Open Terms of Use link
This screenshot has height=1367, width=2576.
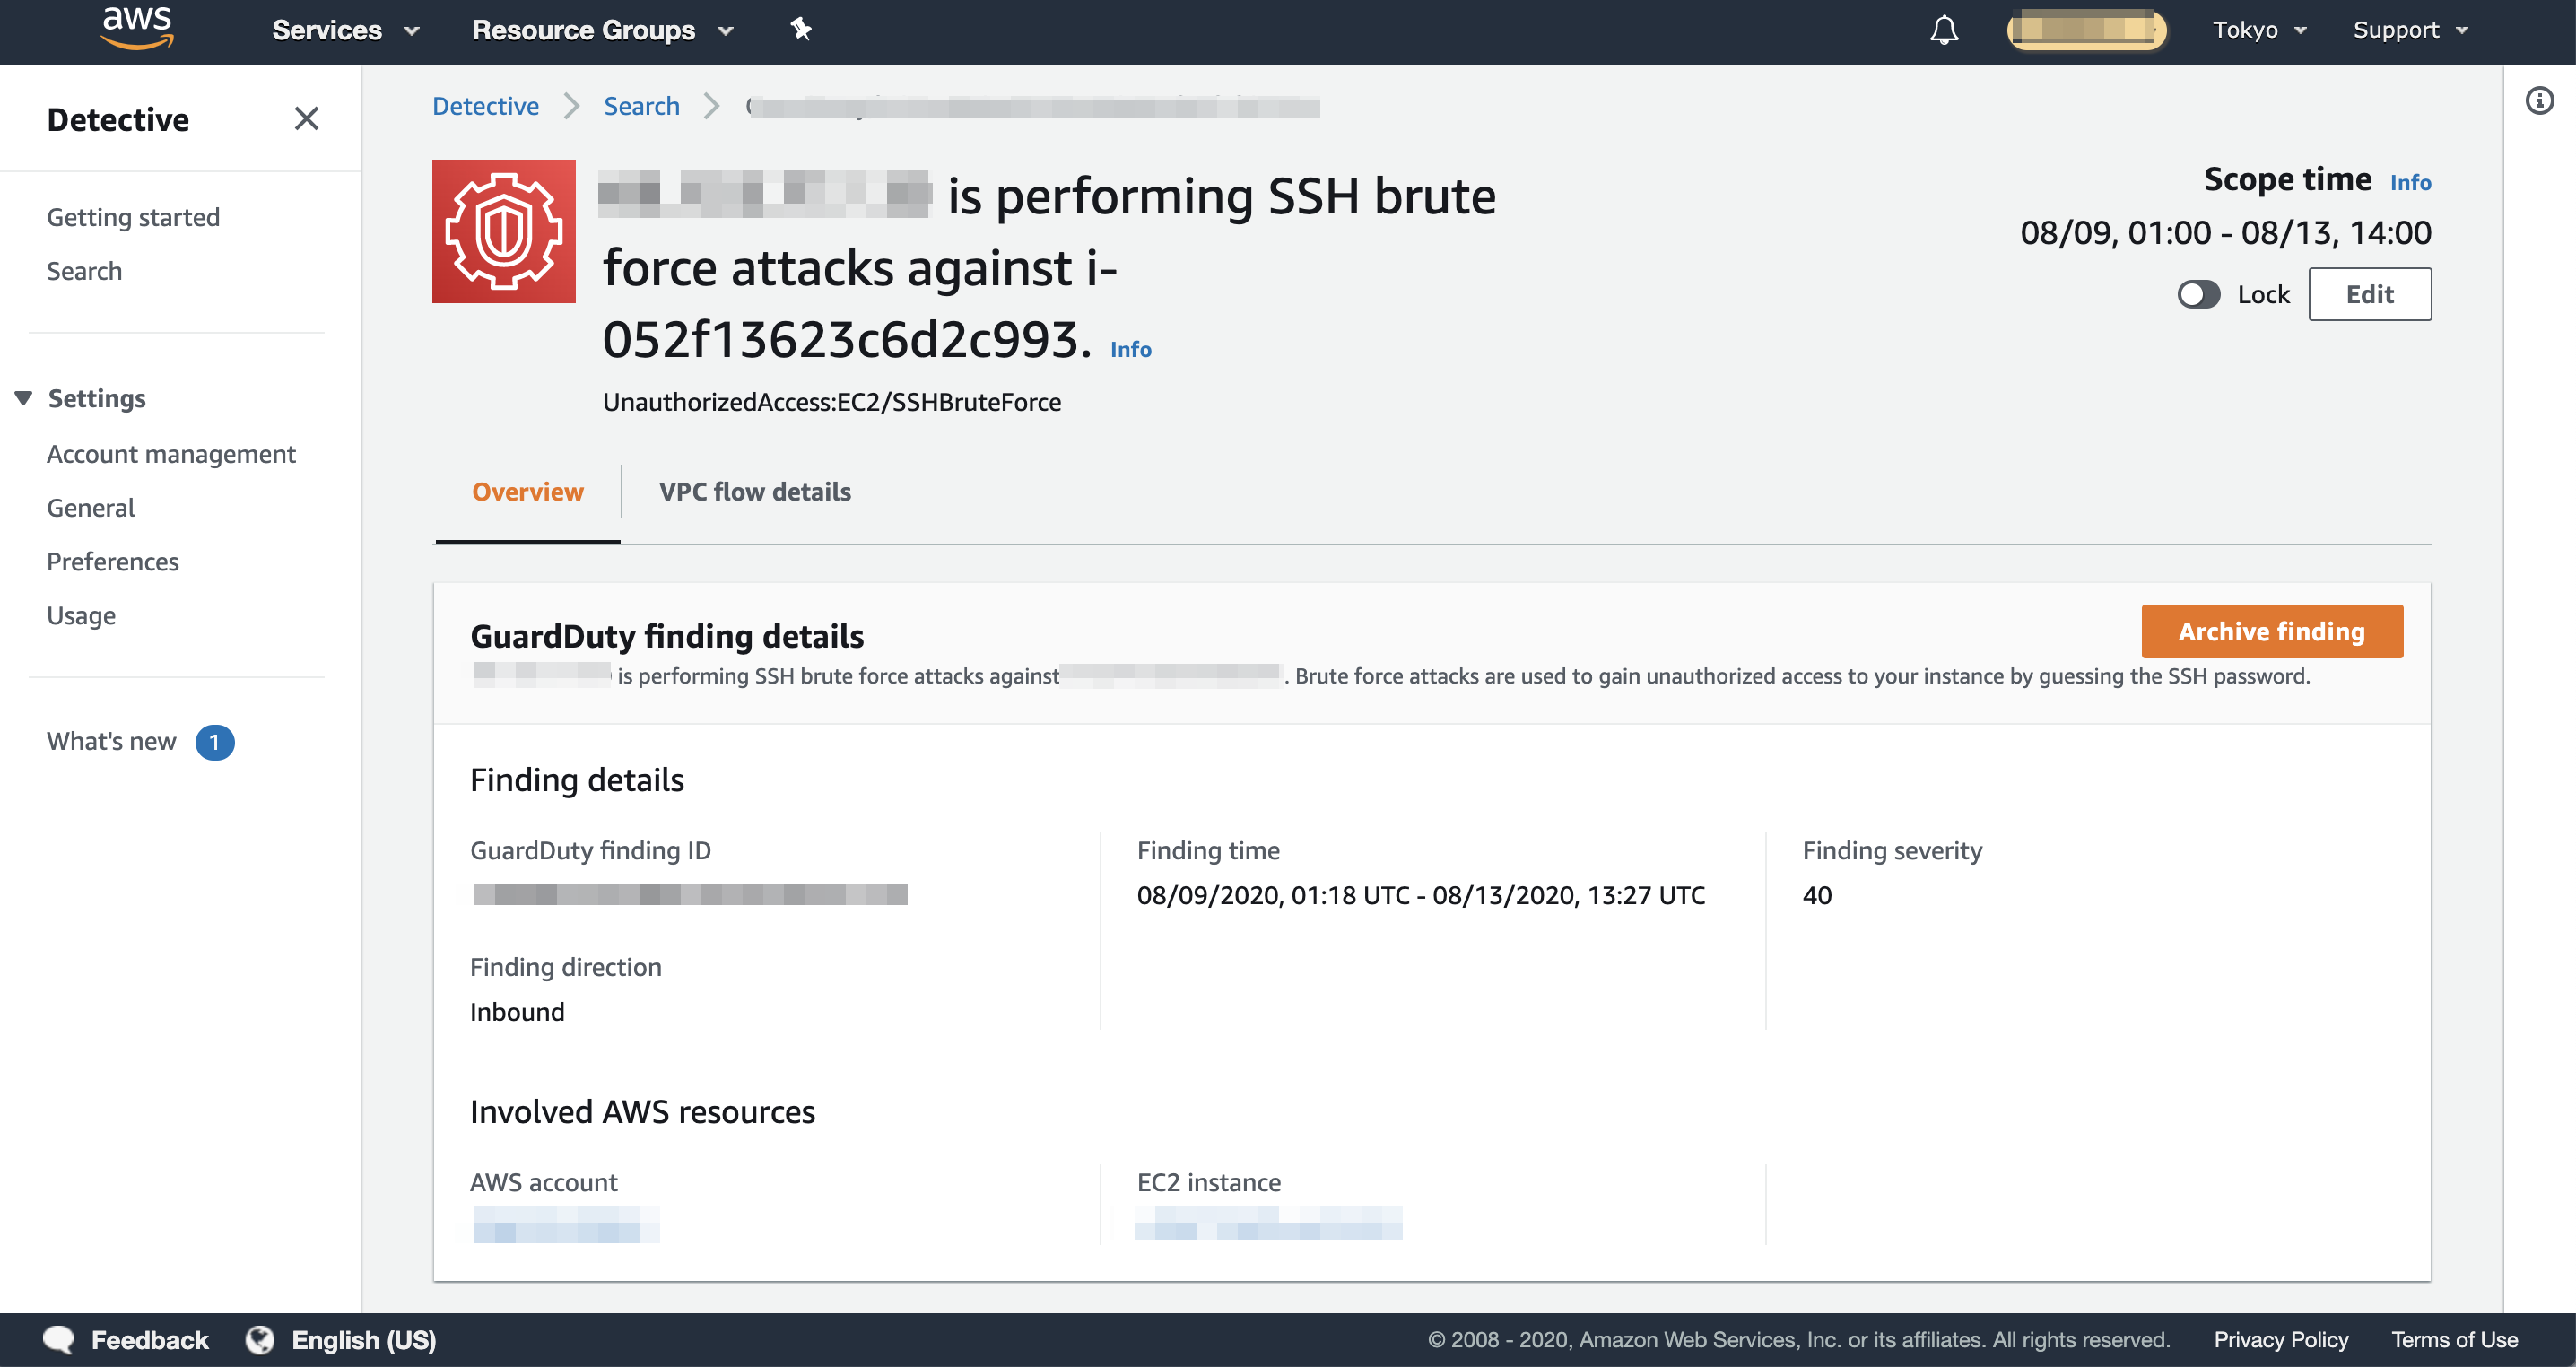[x=2453, y=1339]
